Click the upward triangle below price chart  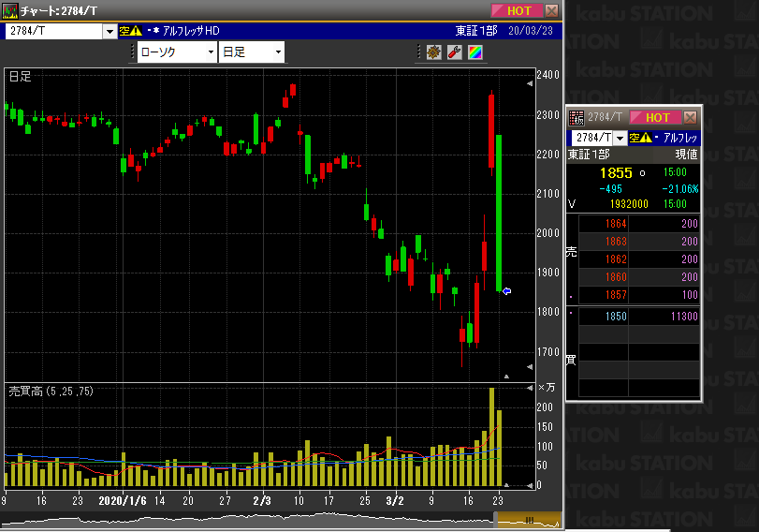click(506, 376)
